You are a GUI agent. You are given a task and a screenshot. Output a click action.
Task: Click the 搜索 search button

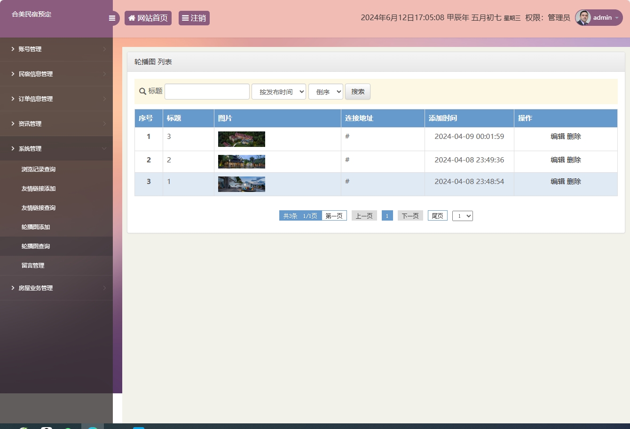[x=357, y=91]
